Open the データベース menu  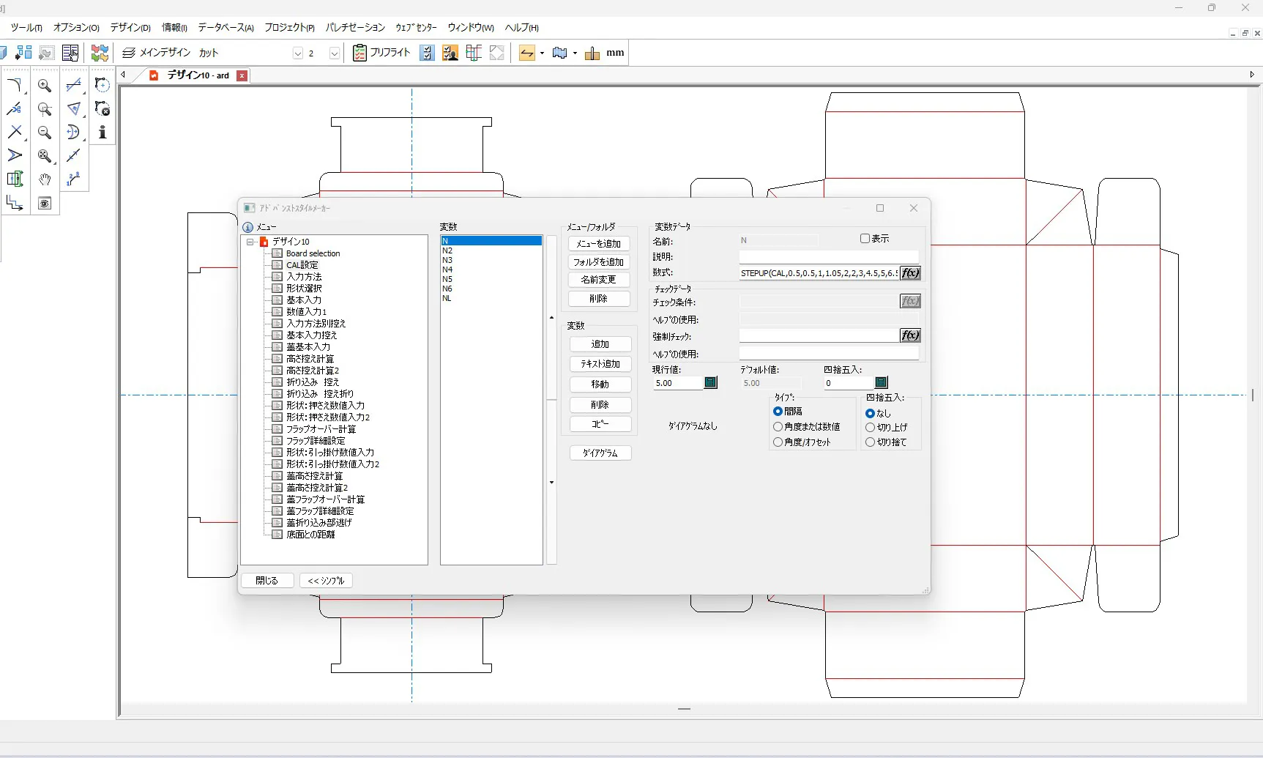[x=225, y=28]
